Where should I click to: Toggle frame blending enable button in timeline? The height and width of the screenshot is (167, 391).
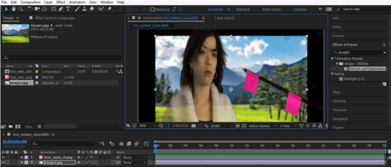[129, 144]
